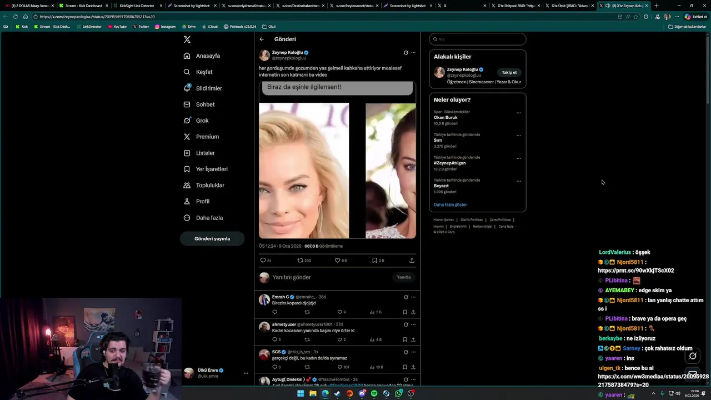The width and height of the screenshot is (711, 400).
Task: Open the post video thumbnail
Action: 337,160
